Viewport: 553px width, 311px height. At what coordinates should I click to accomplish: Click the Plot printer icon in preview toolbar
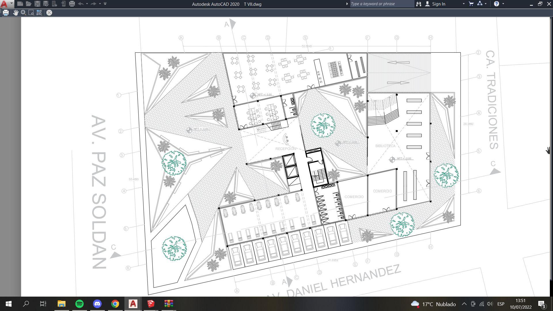click(x=6, y=13)
